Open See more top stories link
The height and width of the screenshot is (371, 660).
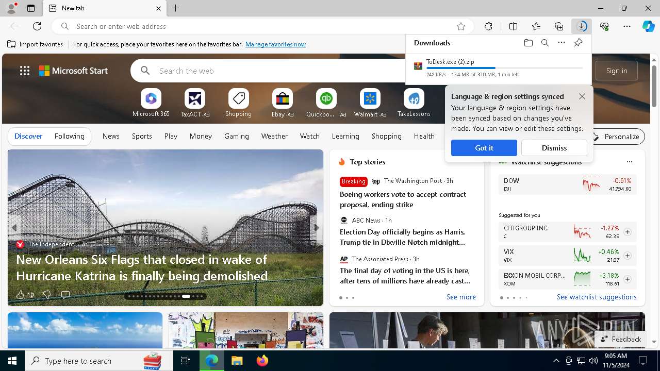[x=461, y=297]
